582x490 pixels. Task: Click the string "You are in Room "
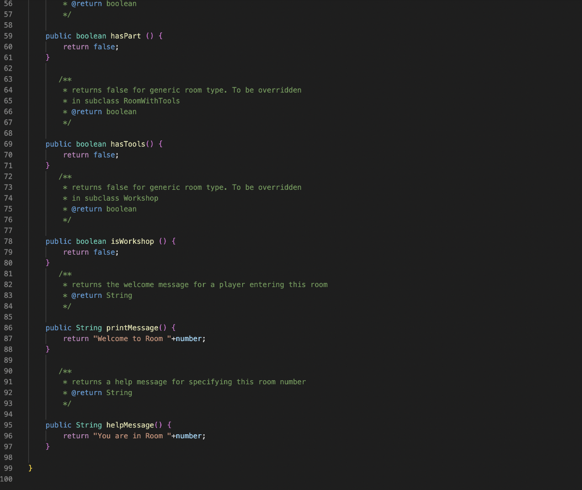[132, 436]
